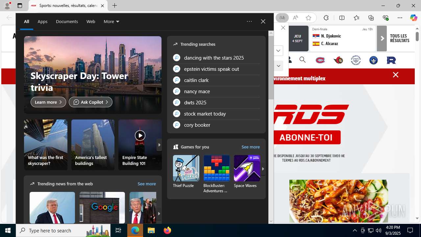
Task: Expand the upper dropdown chevron behind search panel
Action: click(x=278, y=51)
